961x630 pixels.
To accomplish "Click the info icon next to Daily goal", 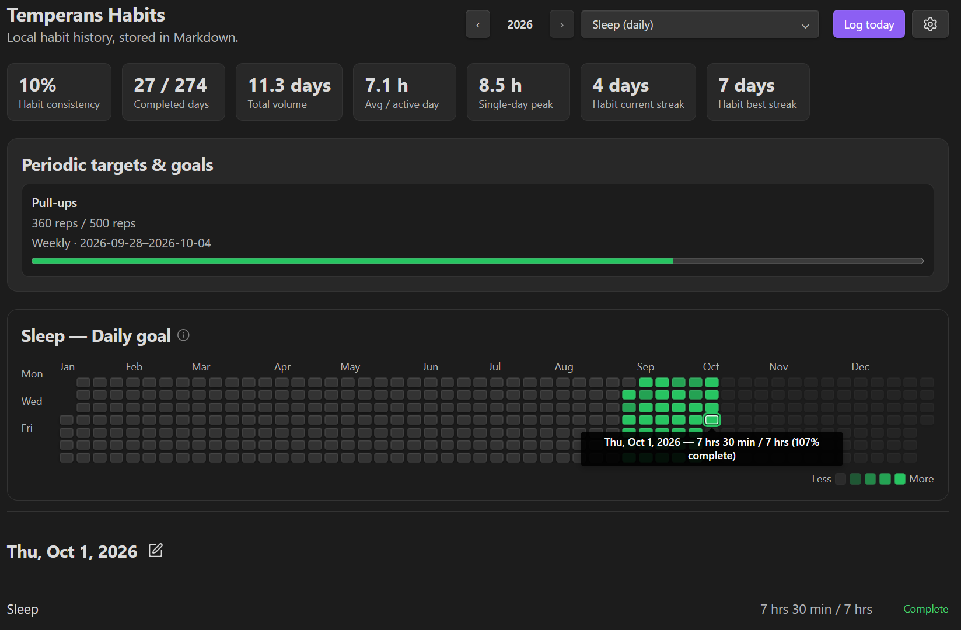I will [183, 335].
